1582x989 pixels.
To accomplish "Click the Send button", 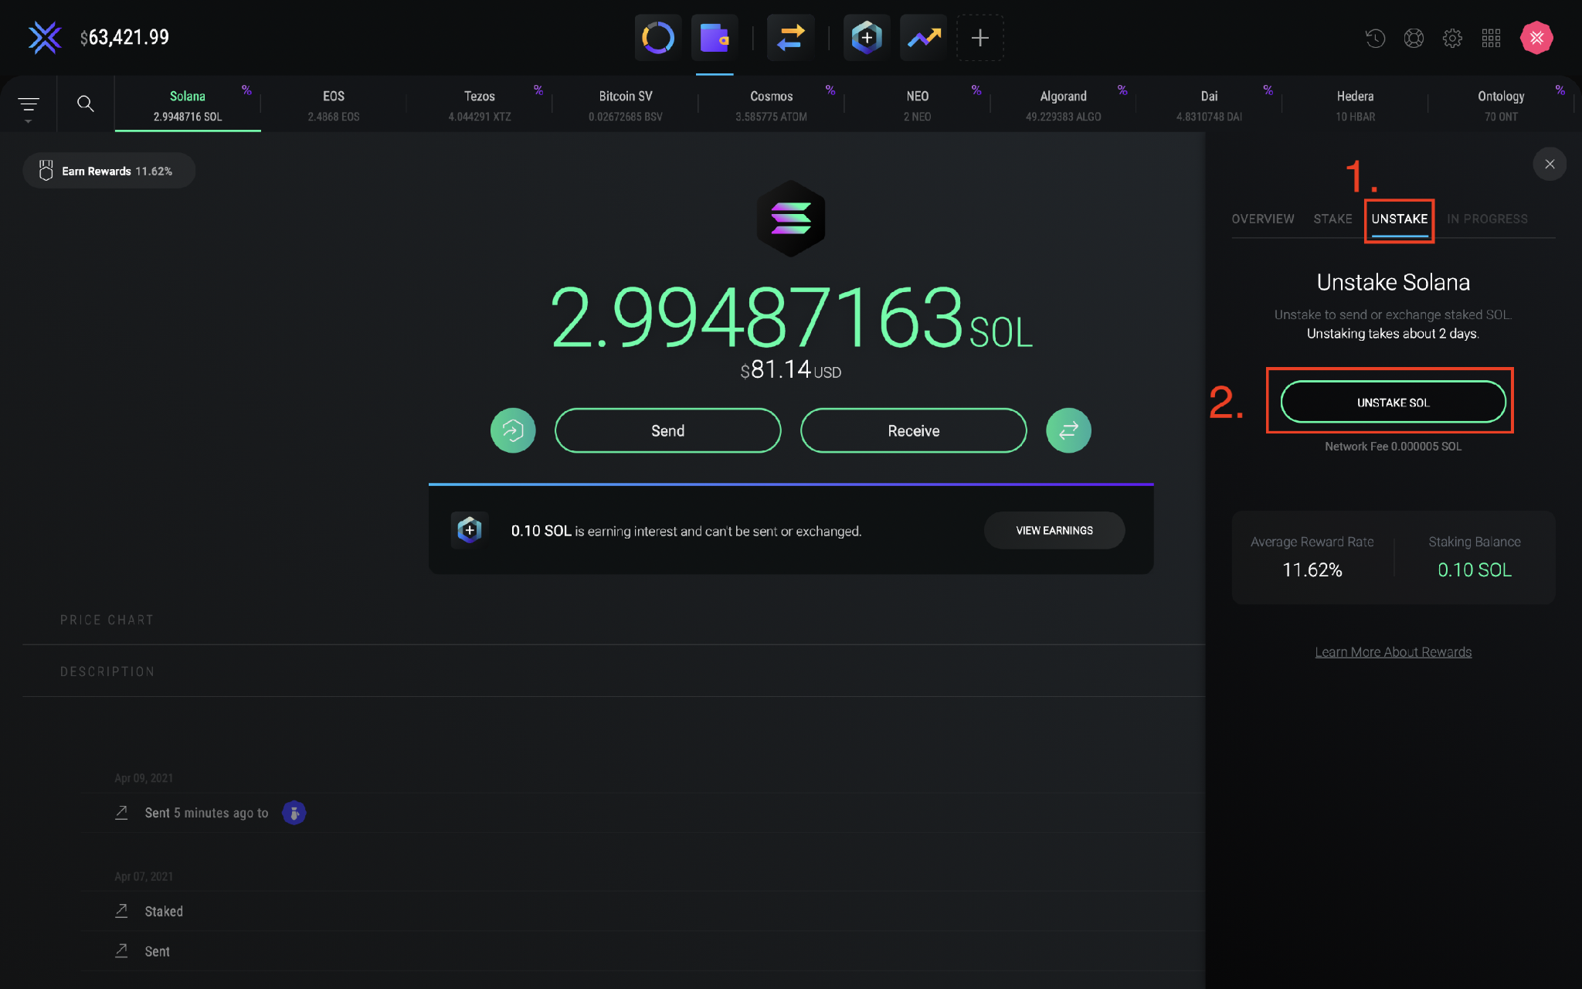I will [x=667, y=430].
